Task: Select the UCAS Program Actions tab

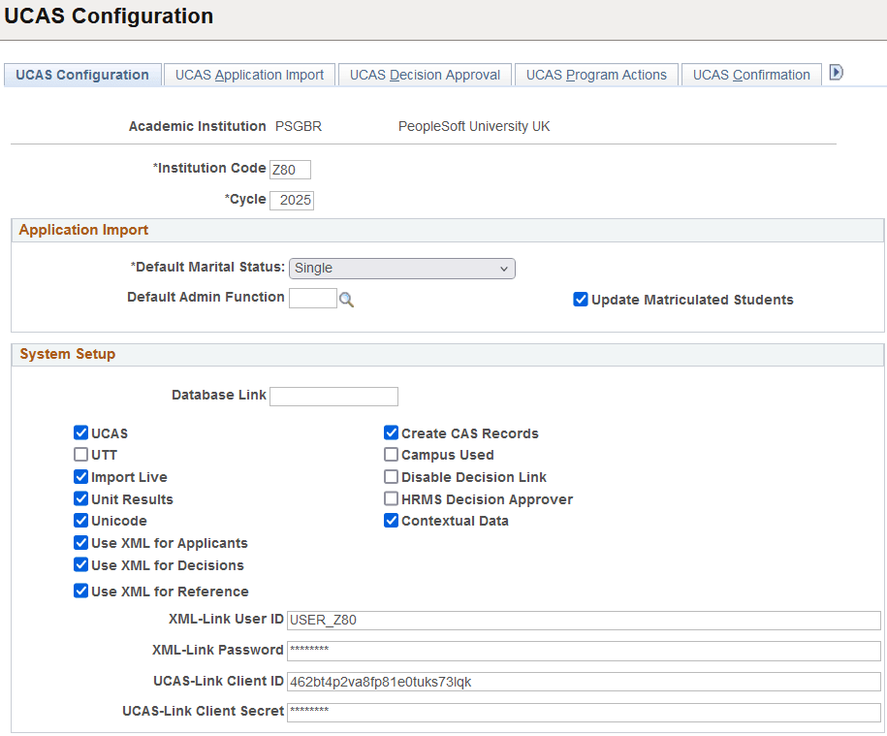Action: coord(596,74)
